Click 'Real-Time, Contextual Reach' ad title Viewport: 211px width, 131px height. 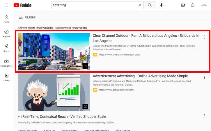64,117
